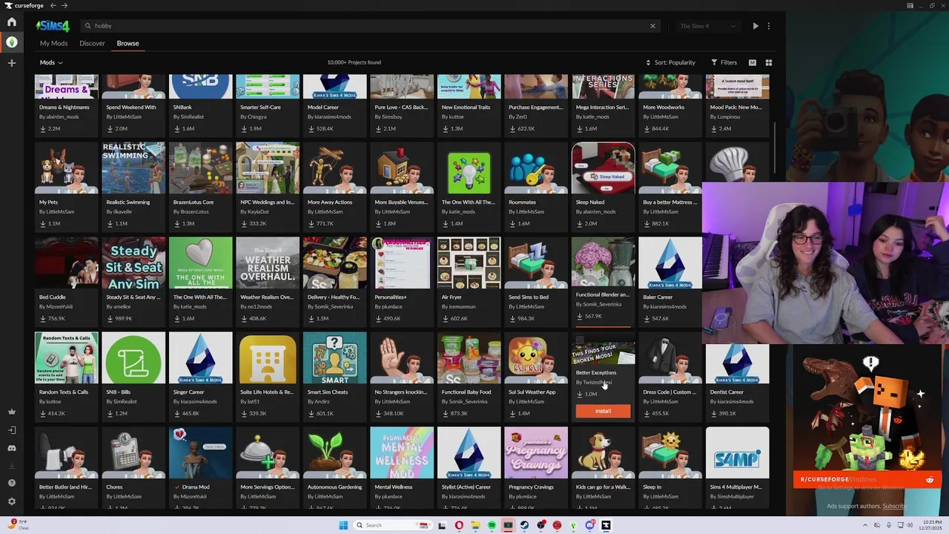This screenshot has height=534, width=949.
Task: Open Spotify from the taskbar
Action: pos(492,525)
